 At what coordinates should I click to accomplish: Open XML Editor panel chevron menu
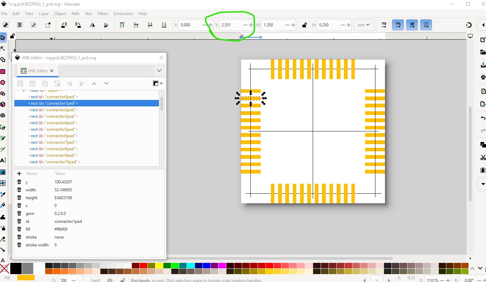pyautogui.click(x=159, y=71)
